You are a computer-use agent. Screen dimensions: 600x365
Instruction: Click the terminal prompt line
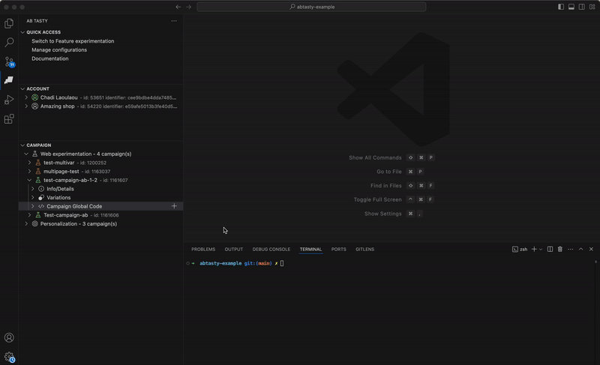[x=241, y=263]
